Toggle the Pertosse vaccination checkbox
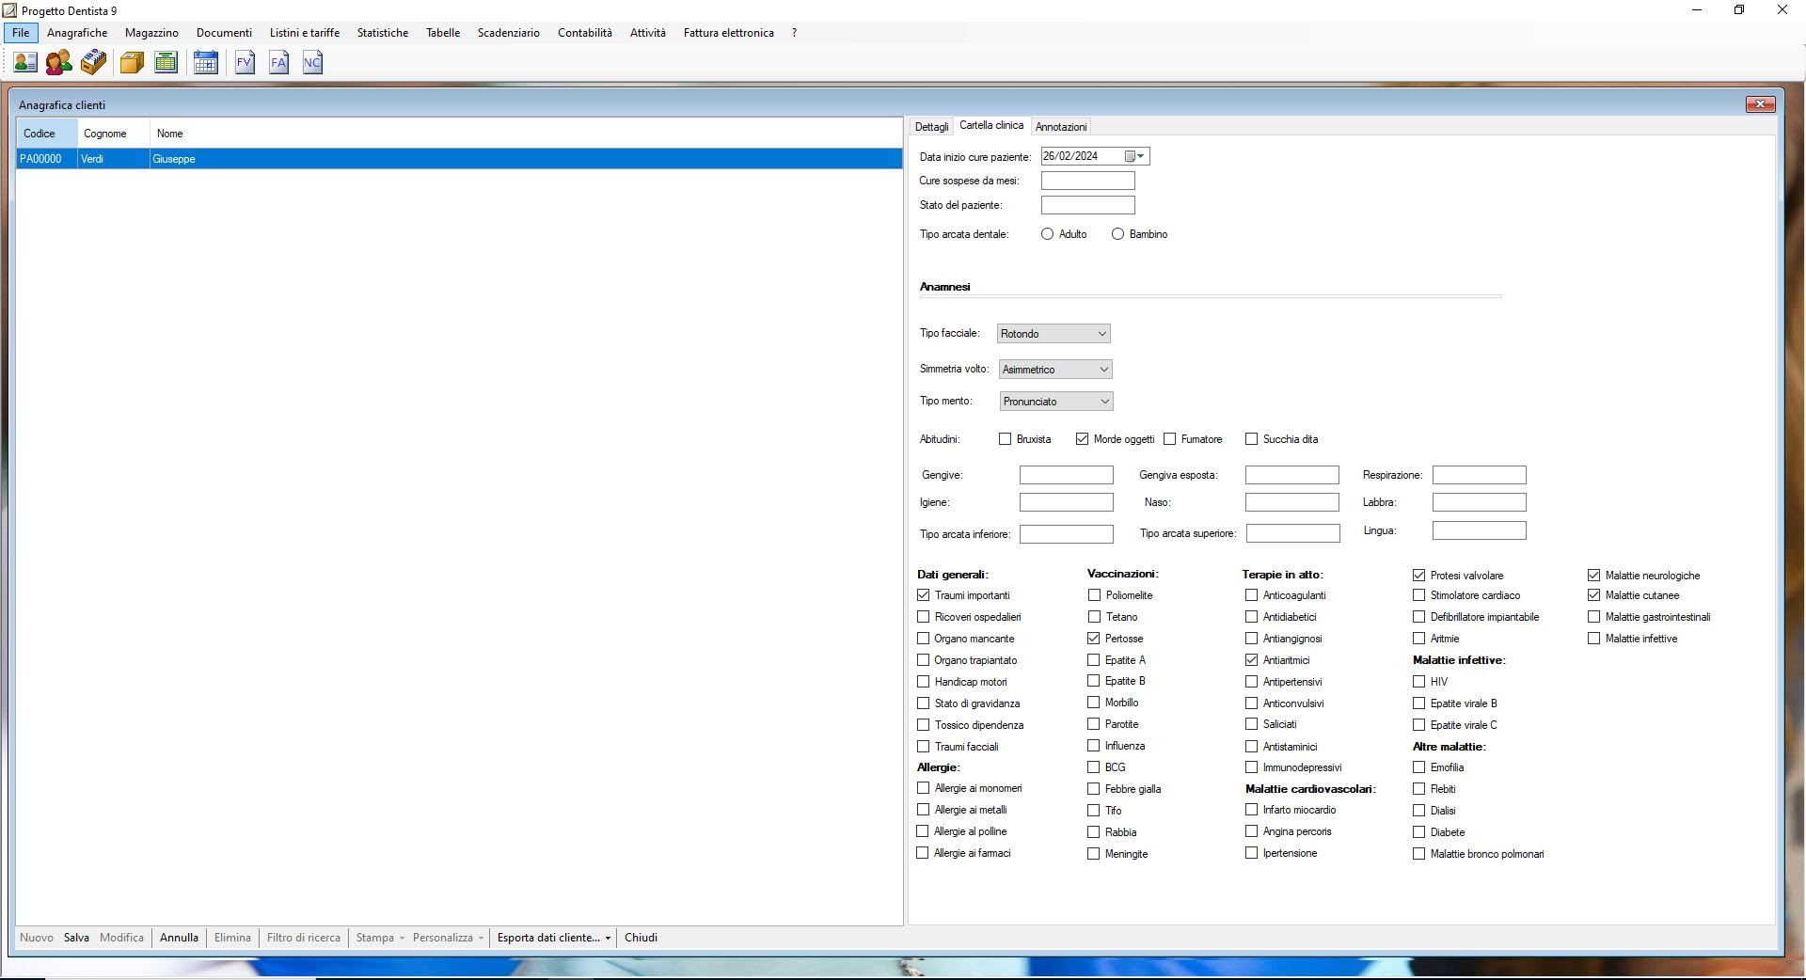The height and width of the screenshot is (980, 1806). click(x=1093, y=639)
